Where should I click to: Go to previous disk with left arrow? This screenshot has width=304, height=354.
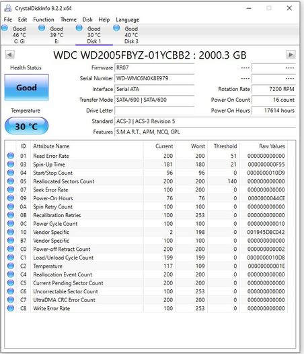(9, 55)
